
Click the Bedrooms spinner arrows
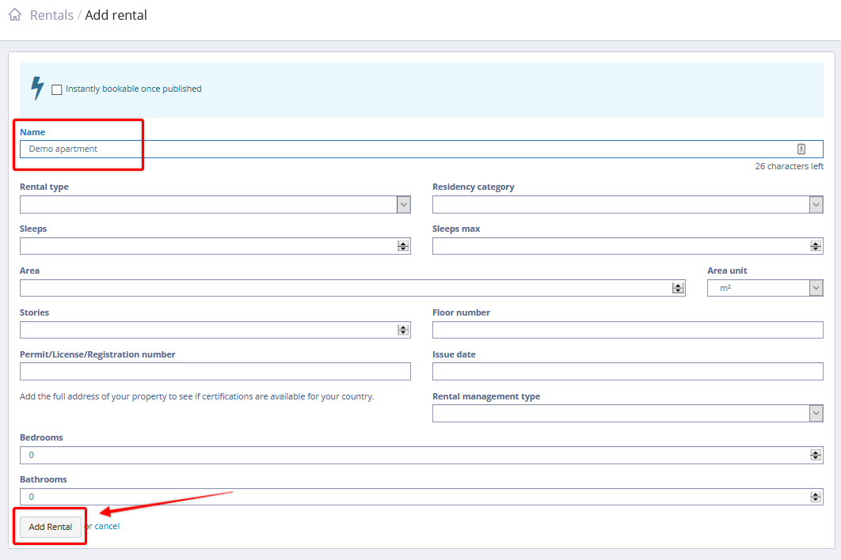(x=816, y=455)
